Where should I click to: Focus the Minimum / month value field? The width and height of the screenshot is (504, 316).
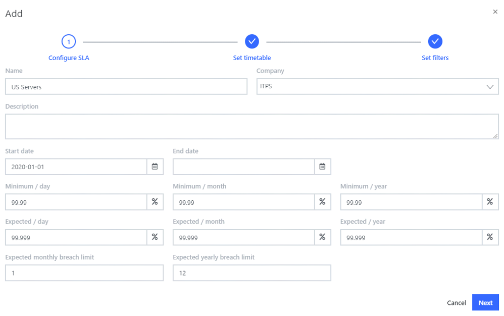pos(243,202)
